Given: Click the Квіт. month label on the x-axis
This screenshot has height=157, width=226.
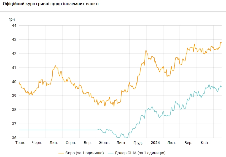Looking at the screenshot, I should (205, 143).
